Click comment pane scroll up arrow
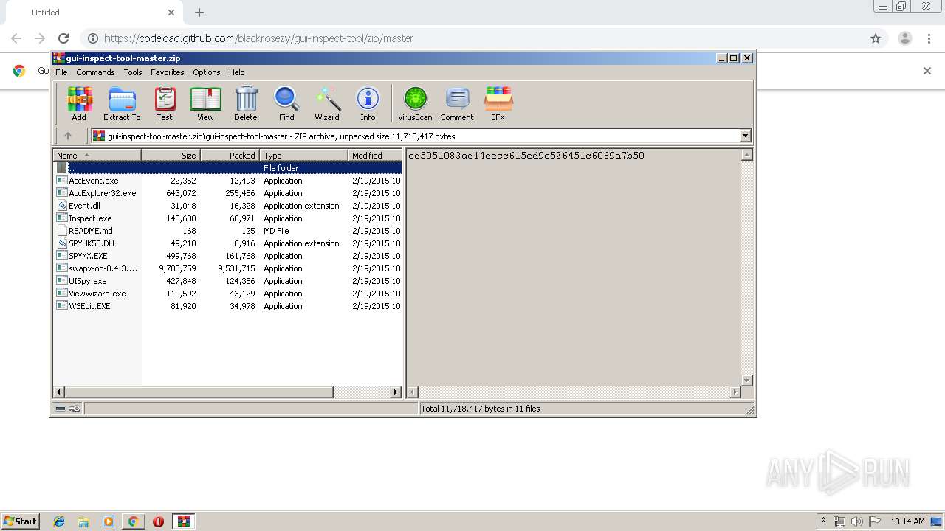Screen dimensions: 945x531 point(746,155)
